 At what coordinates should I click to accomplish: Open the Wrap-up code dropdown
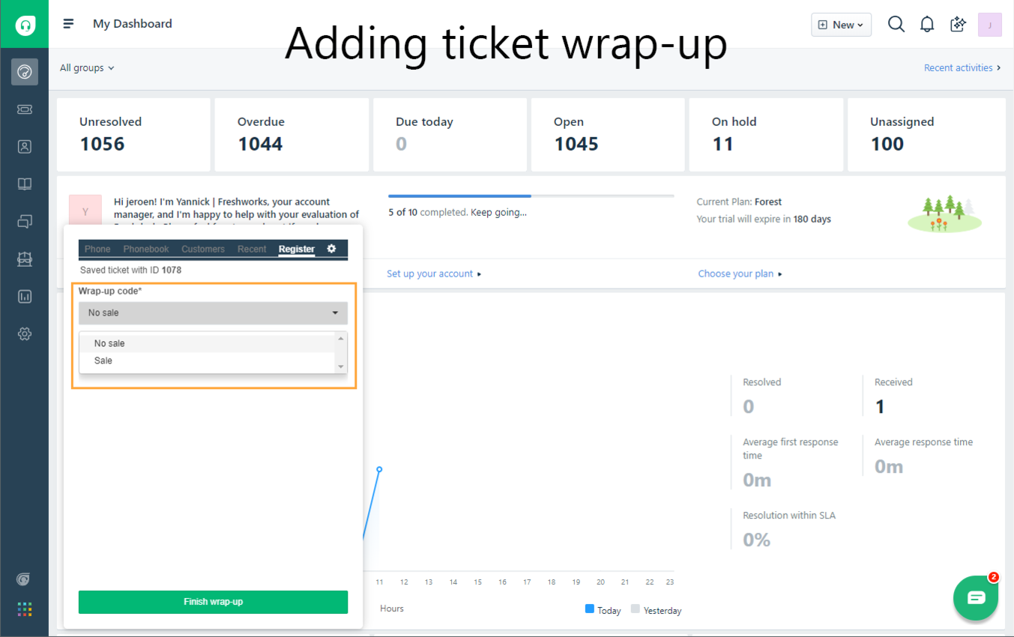(213, 313)
